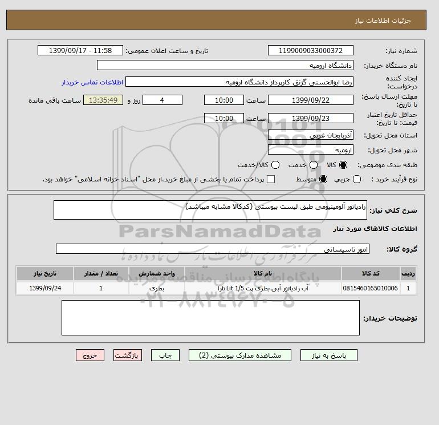Click the product code 0815460165010006 cell
This screenshot has width=439, height=425.
point(371,288)
